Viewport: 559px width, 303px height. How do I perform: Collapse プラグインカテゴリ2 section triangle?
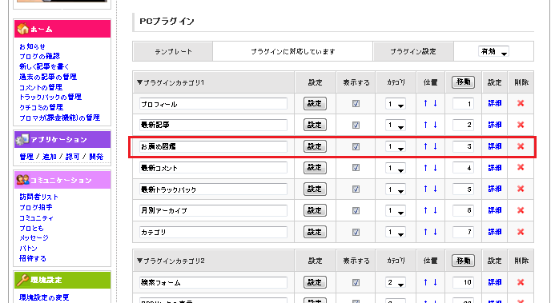point(139,261)
